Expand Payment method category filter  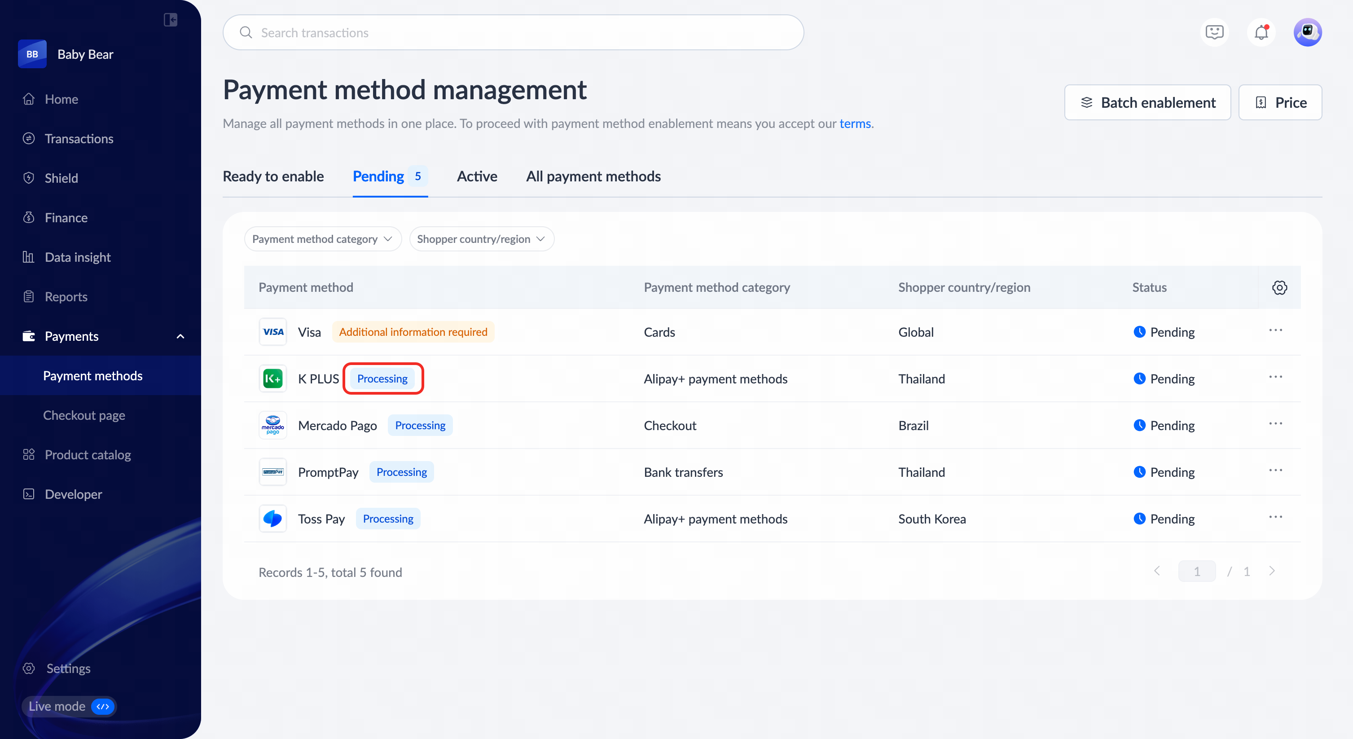[x=322, y=239]
